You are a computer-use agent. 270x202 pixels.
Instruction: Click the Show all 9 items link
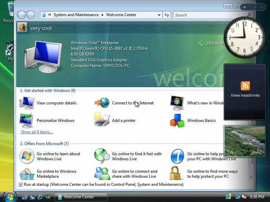(x=37, y=132)
